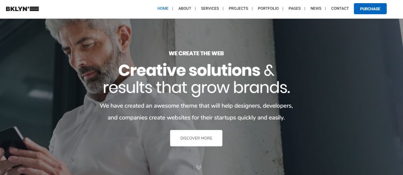Click the 'companies create websites' text line

[196, 118]
